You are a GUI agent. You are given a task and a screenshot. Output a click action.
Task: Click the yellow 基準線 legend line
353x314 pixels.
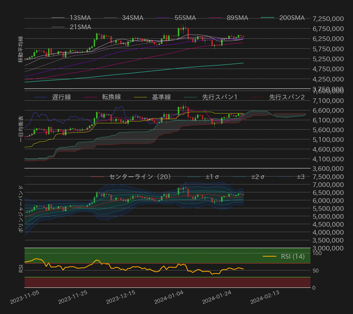(x=140, y=97)
